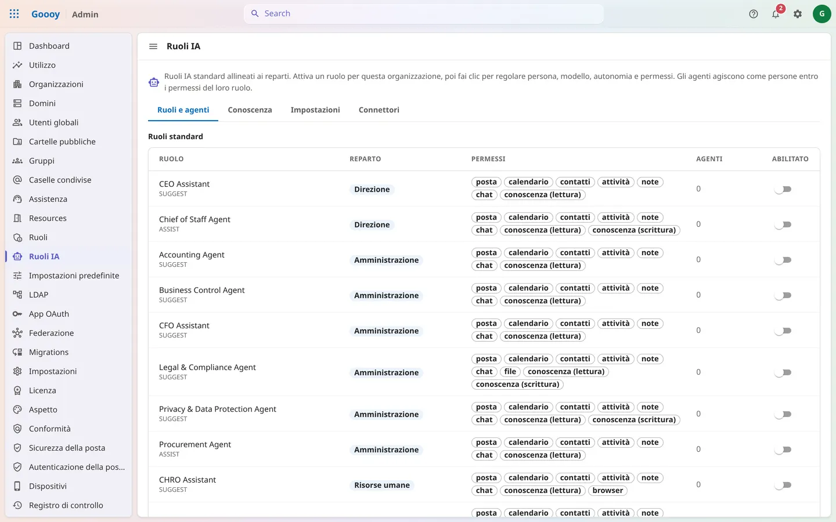Open the user avatar G
836x522 pixels.
pos(821,14)
